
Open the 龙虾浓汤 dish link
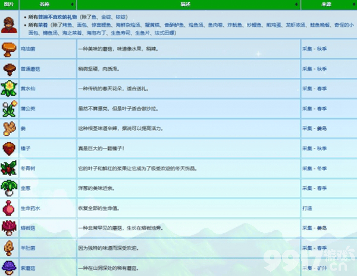point(296,25)
